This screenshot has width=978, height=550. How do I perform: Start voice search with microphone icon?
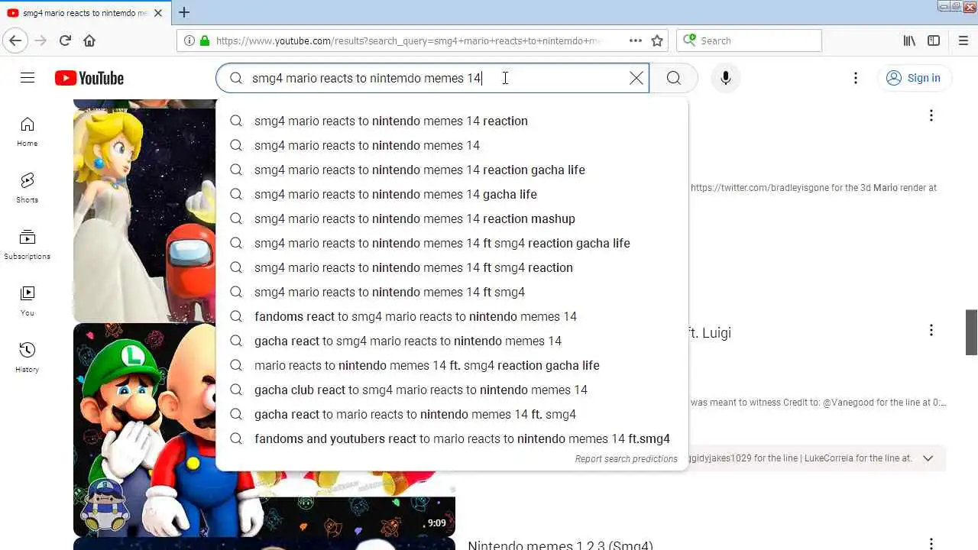pos(726,78)
